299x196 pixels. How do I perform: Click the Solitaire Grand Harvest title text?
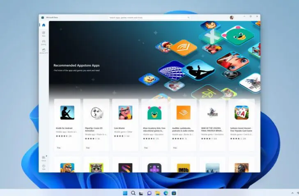[x=241, y=130]
